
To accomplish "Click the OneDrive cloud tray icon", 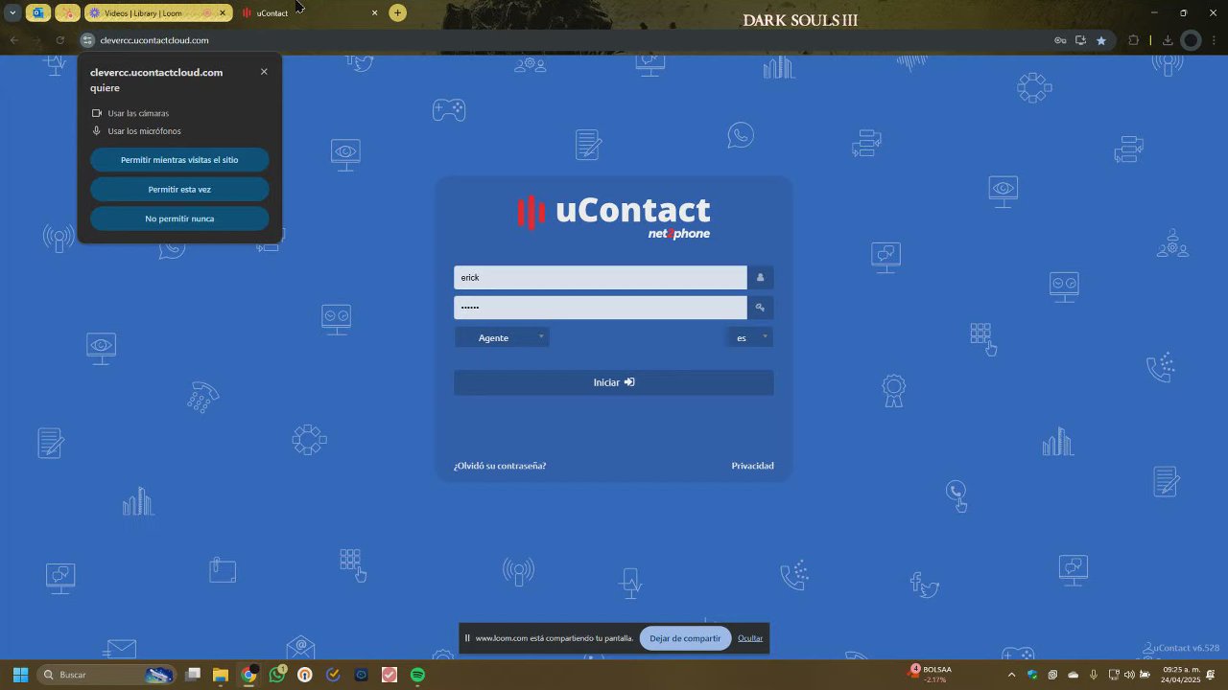I will (1073, 675).
